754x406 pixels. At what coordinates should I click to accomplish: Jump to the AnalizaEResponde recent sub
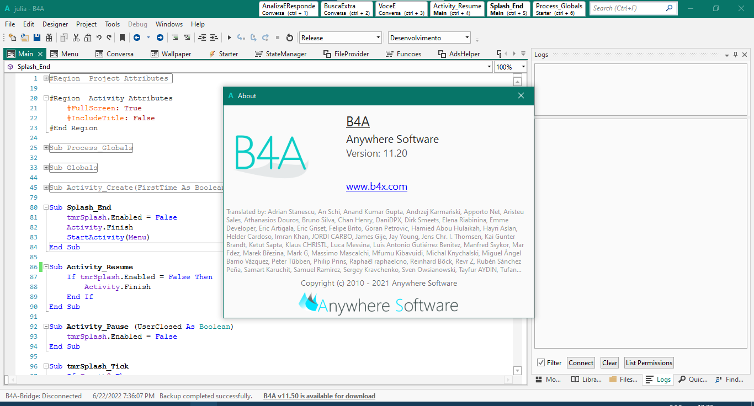pos(289,9)
